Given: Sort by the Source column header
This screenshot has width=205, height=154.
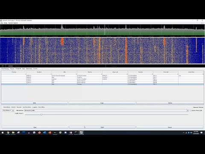Looking at the screenshot, I should coord(141,72).
